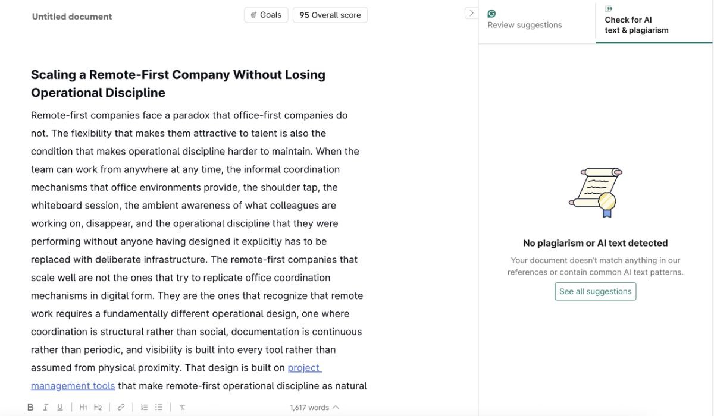Click the See all suggestions button
Image resolution: width=714 pixels, height=416 pixels.
coord(595,291)
